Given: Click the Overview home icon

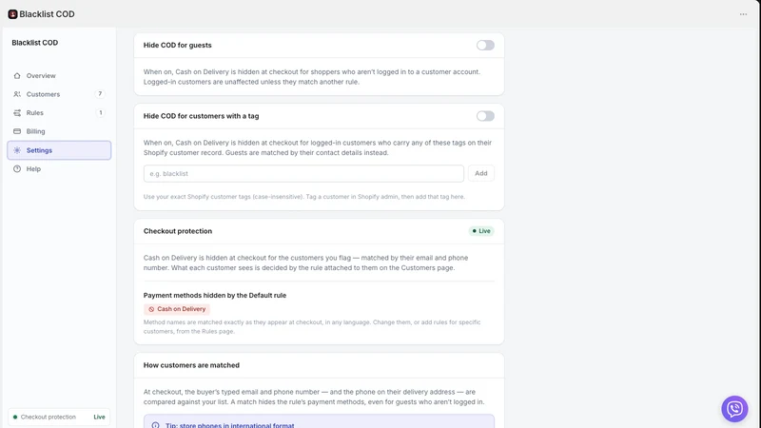Looking at the screenshot, I should [17, 76].
